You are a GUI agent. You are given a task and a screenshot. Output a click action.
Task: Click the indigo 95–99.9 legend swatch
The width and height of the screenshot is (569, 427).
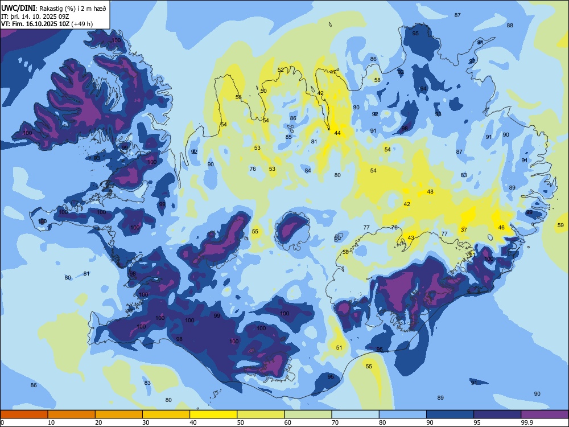pyautogui.click(x=497, y=414)
